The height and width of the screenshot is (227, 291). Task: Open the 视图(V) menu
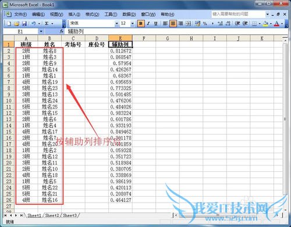(56, 15)
